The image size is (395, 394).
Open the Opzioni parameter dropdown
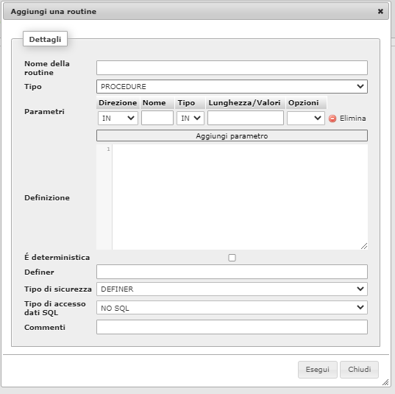coord(305,118)
